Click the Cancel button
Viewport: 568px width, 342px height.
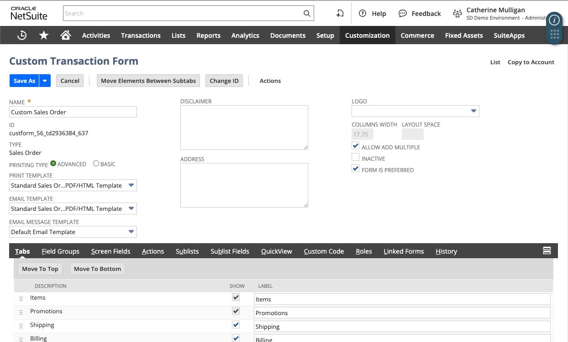coord(70,81)
